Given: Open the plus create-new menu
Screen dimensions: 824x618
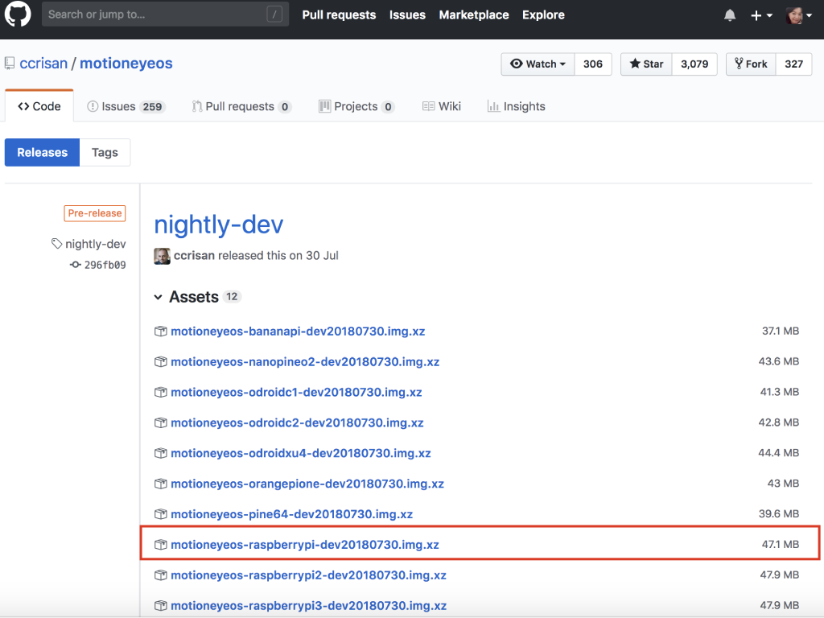Looking at the screenshot, I should [761, 15].
